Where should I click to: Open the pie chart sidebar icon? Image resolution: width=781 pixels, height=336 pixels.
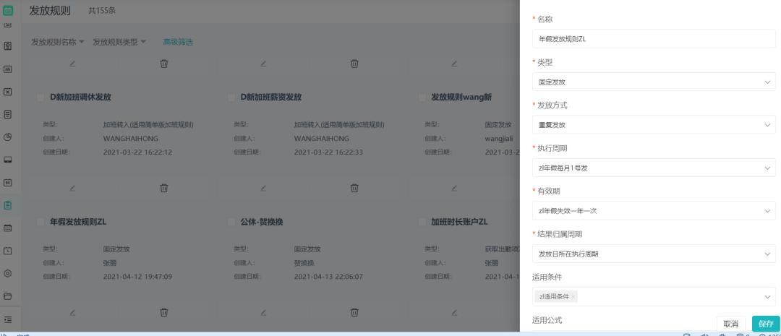pos(7,137)
